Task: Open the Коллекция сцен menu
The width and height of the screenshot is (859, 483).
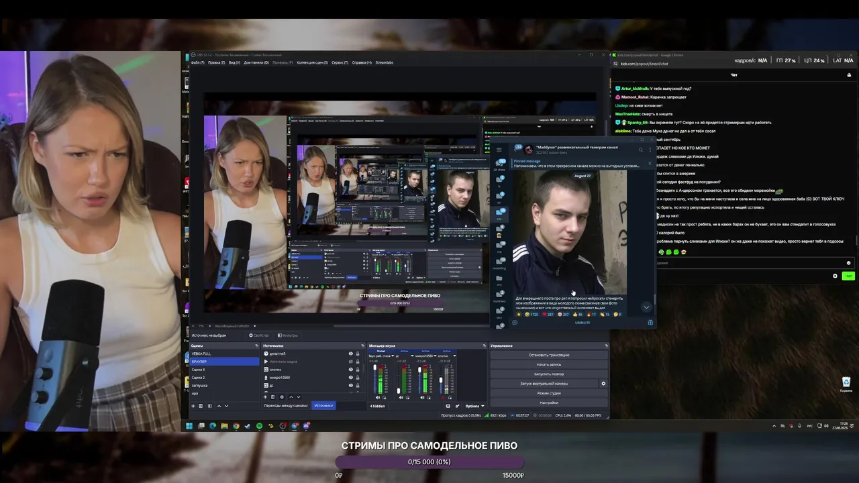Action: (x=312, y=62)
